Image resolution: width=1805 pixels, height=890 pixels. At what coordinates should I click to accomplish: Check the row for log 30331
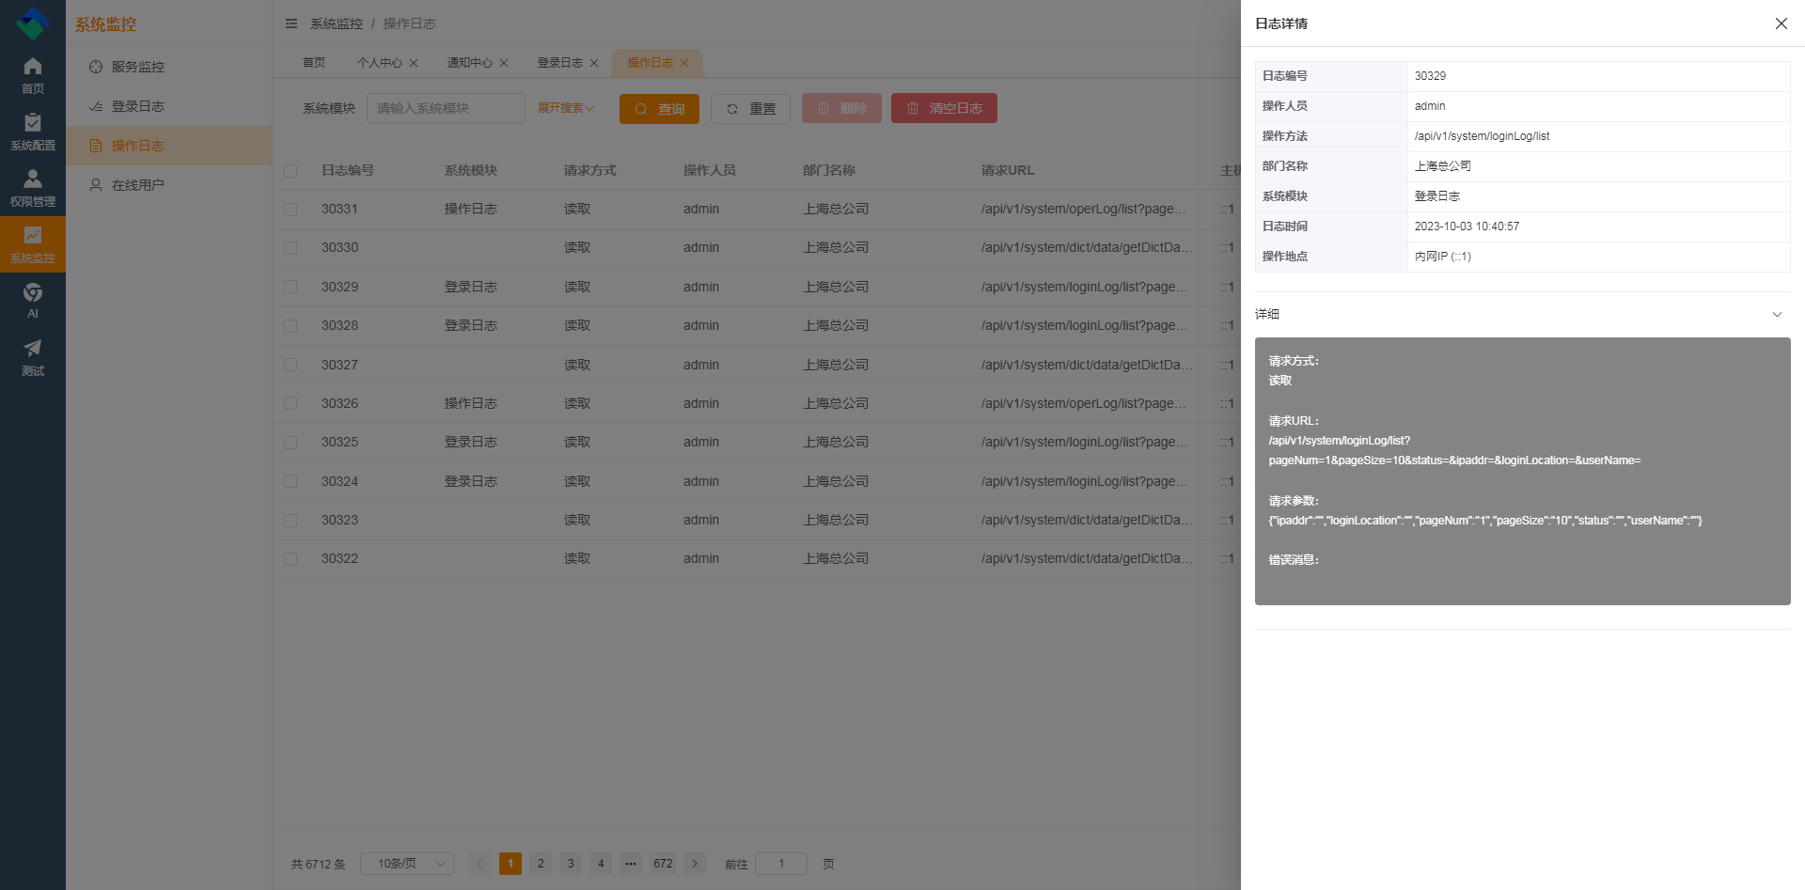pyautogui.click(x=290, y=210)
